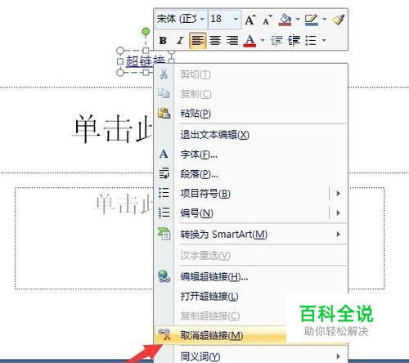Image resolution: width=409 pixels, height=363 pixels.
Task: Apply shape fill paint bucket
Action: 285,20
